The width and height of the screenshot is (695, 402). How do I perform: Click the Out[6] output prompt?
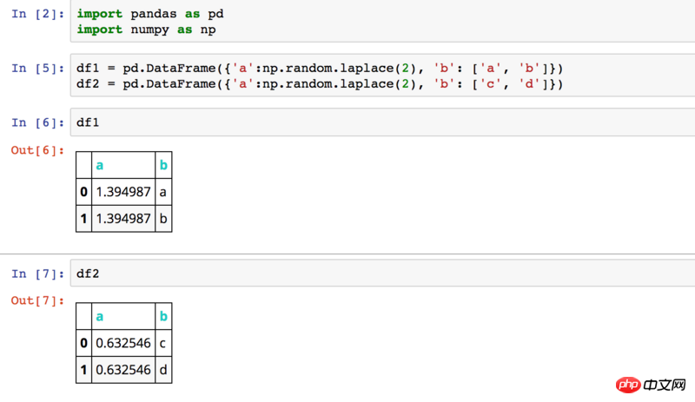coord(38,150)
